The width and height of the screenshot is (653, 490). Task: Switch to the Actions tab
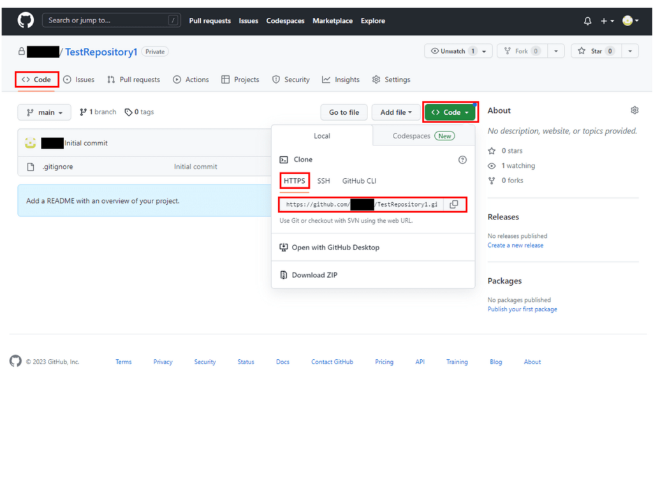pyautogui.click(x=191, y=80)
